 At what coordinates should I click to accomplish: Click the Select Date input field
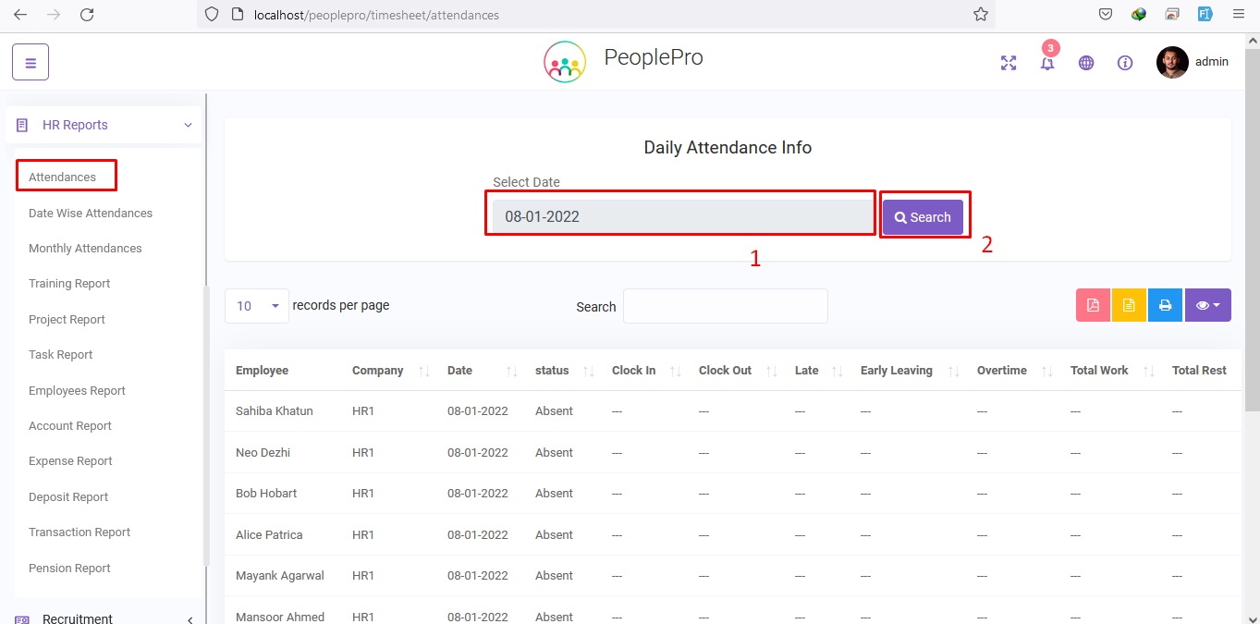coord(682,217)
